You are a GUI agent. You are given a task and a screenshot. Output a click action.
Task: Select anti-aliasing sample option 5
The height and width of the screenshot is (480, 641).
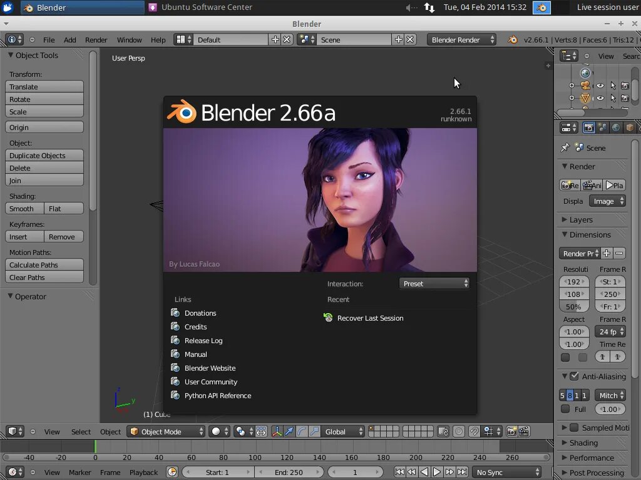point(563,396)
